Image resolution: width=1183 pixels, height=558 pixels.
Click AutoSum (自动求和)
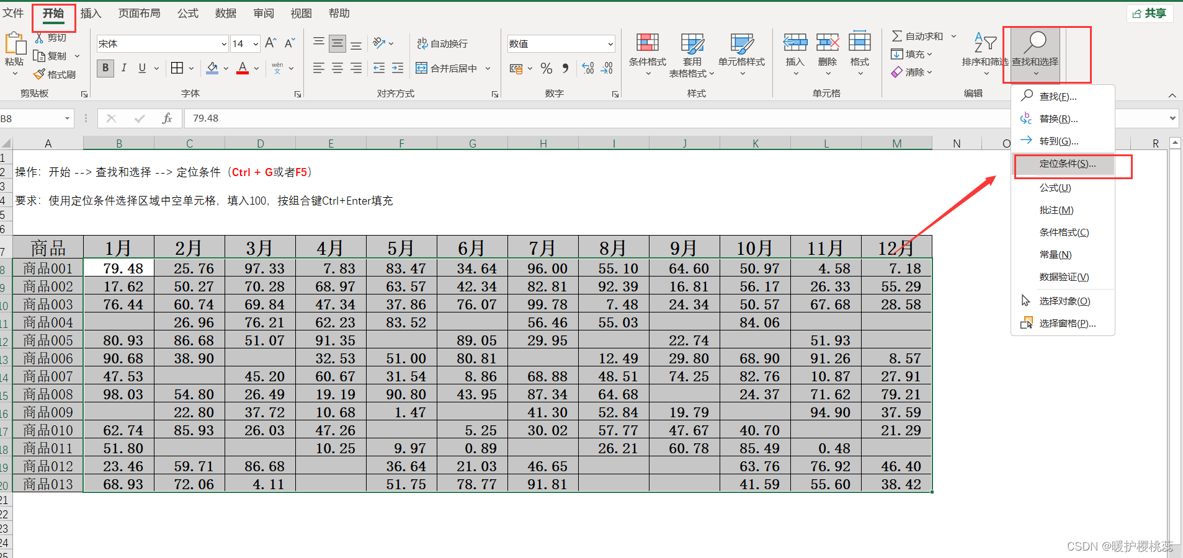[x=917, y=37]
